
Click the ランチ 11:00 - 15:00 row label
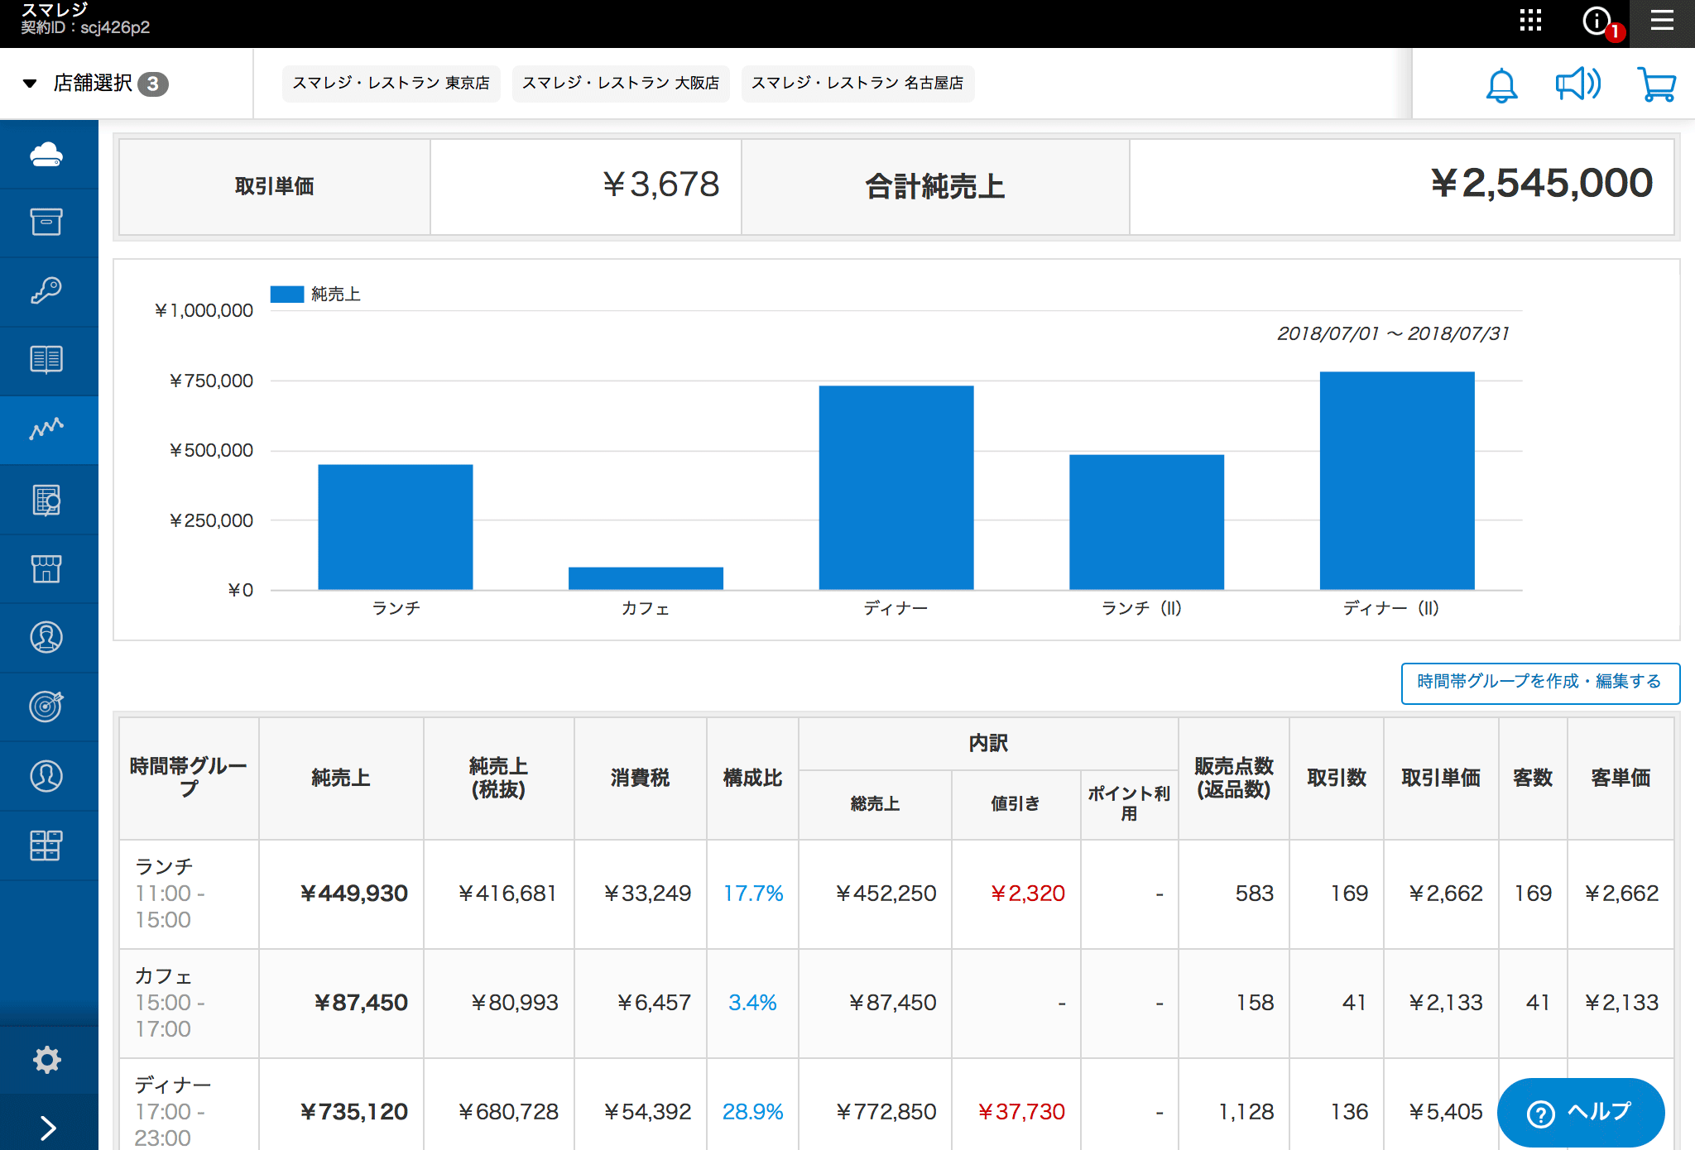(170, 894)
